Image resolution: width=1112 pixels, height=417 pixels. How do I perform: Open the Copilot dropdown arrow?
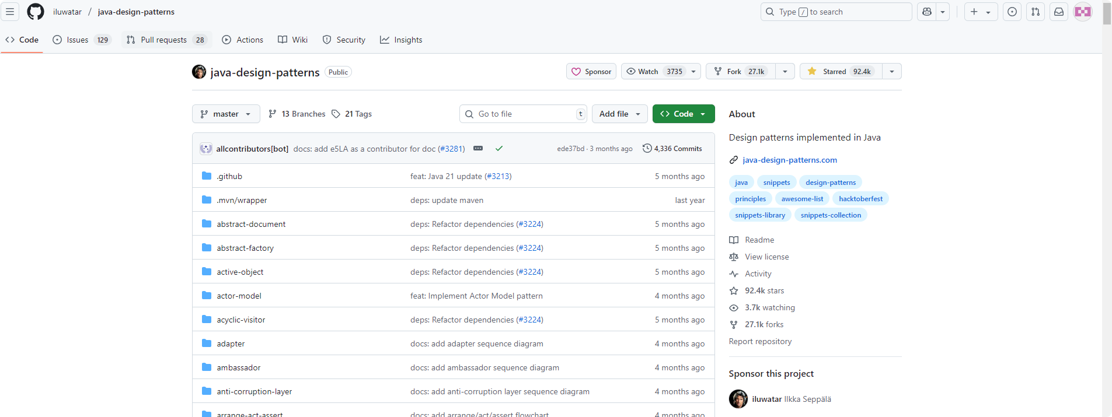pyautogui.click(x=943, y=12)
